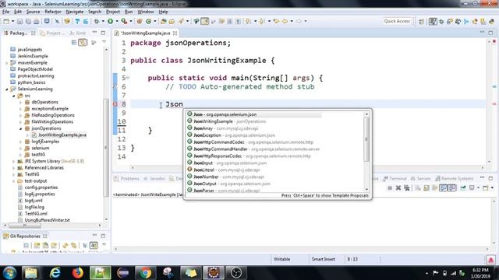Collapse the SeleniumLearning project node
The width and height of the screenshot is (499, 280).
point(7,89)
